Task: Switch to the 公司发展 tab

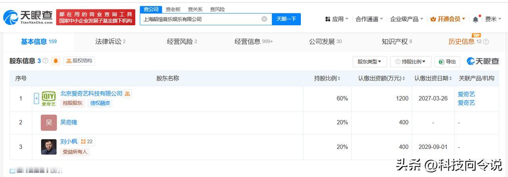Action: [325, 41]
